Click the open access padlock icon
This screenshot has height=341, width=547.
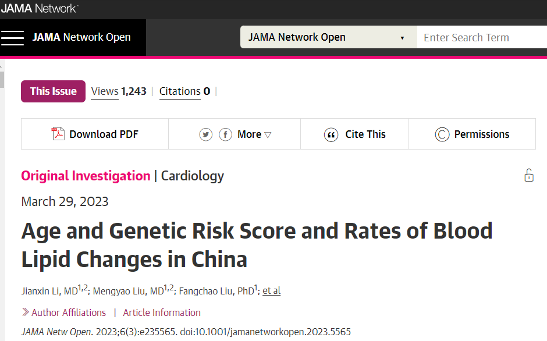529,175
